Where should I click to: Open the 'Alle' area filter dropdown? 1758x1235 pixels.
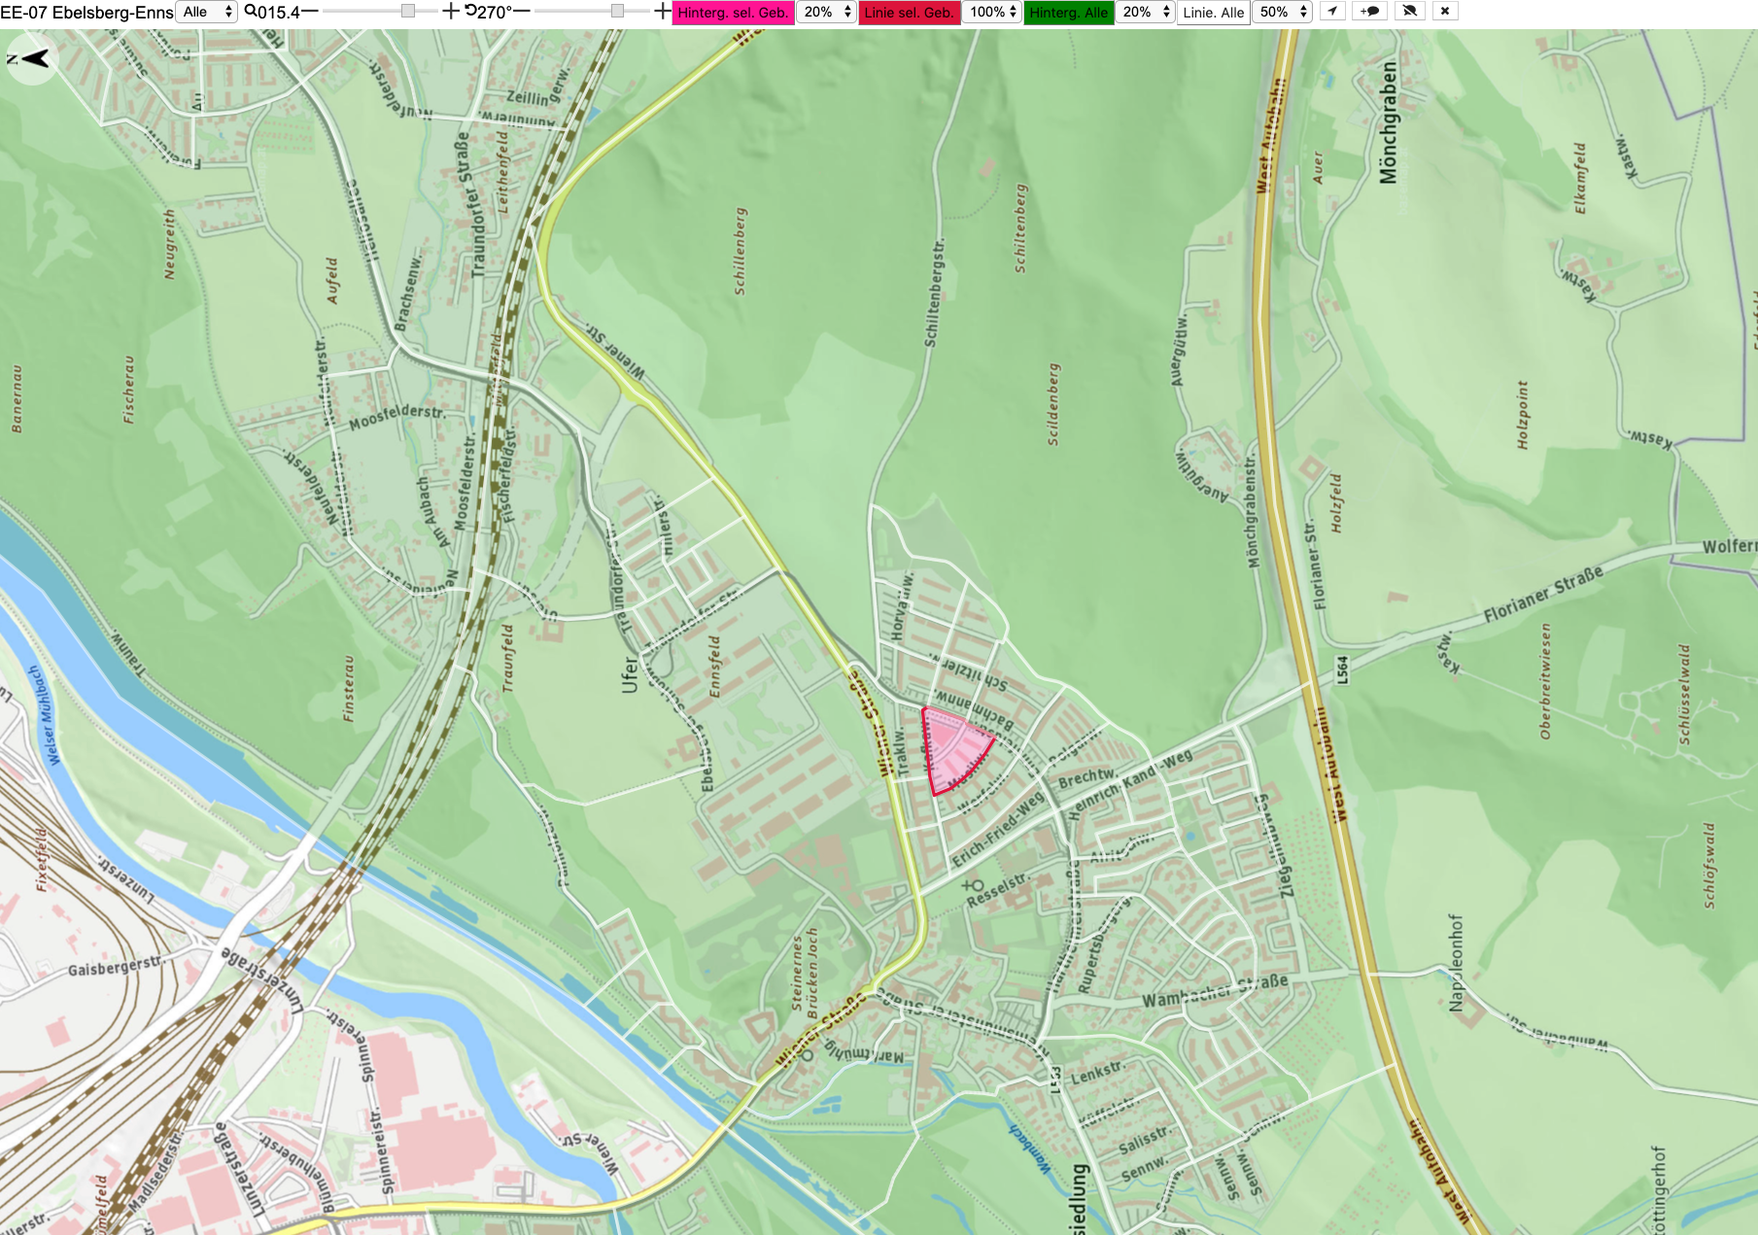click(207, 12)
